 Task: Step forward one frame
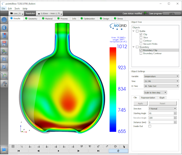[78, 151]
